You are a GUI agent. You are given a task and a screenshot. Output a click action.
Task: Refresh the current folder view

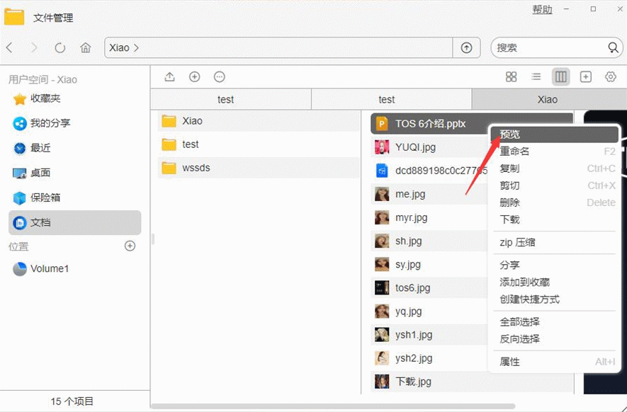coord(60,48)
